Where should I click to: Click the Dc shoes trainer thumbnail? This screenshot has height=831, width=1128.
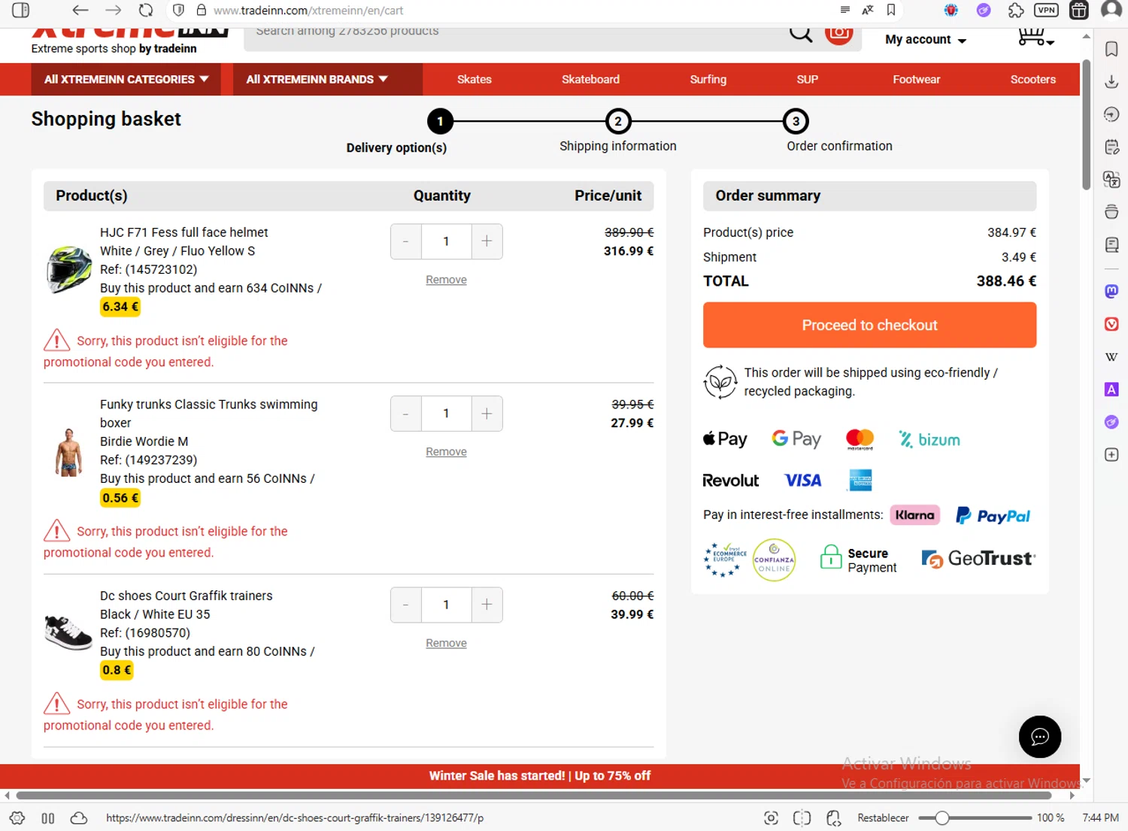point(68,632)
